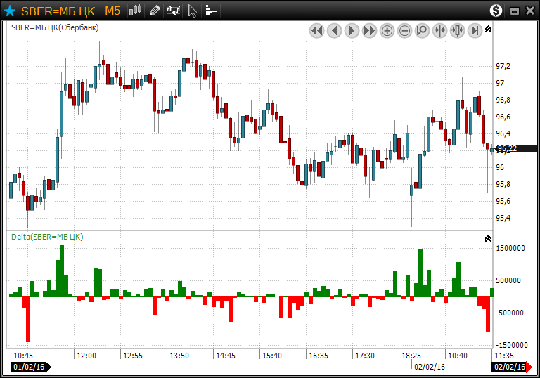
Task: Click the SBER=МБ ЦК instrument name
Action: click(x=58, y=11)
